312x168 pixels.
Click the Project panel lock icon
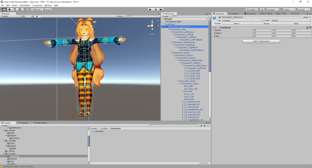pyautogui.click(x=207, y=123)
